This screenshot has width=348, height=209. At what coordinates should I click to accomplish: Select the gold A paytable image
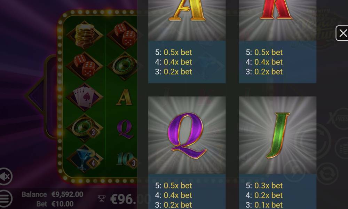(x=187, y=20)
